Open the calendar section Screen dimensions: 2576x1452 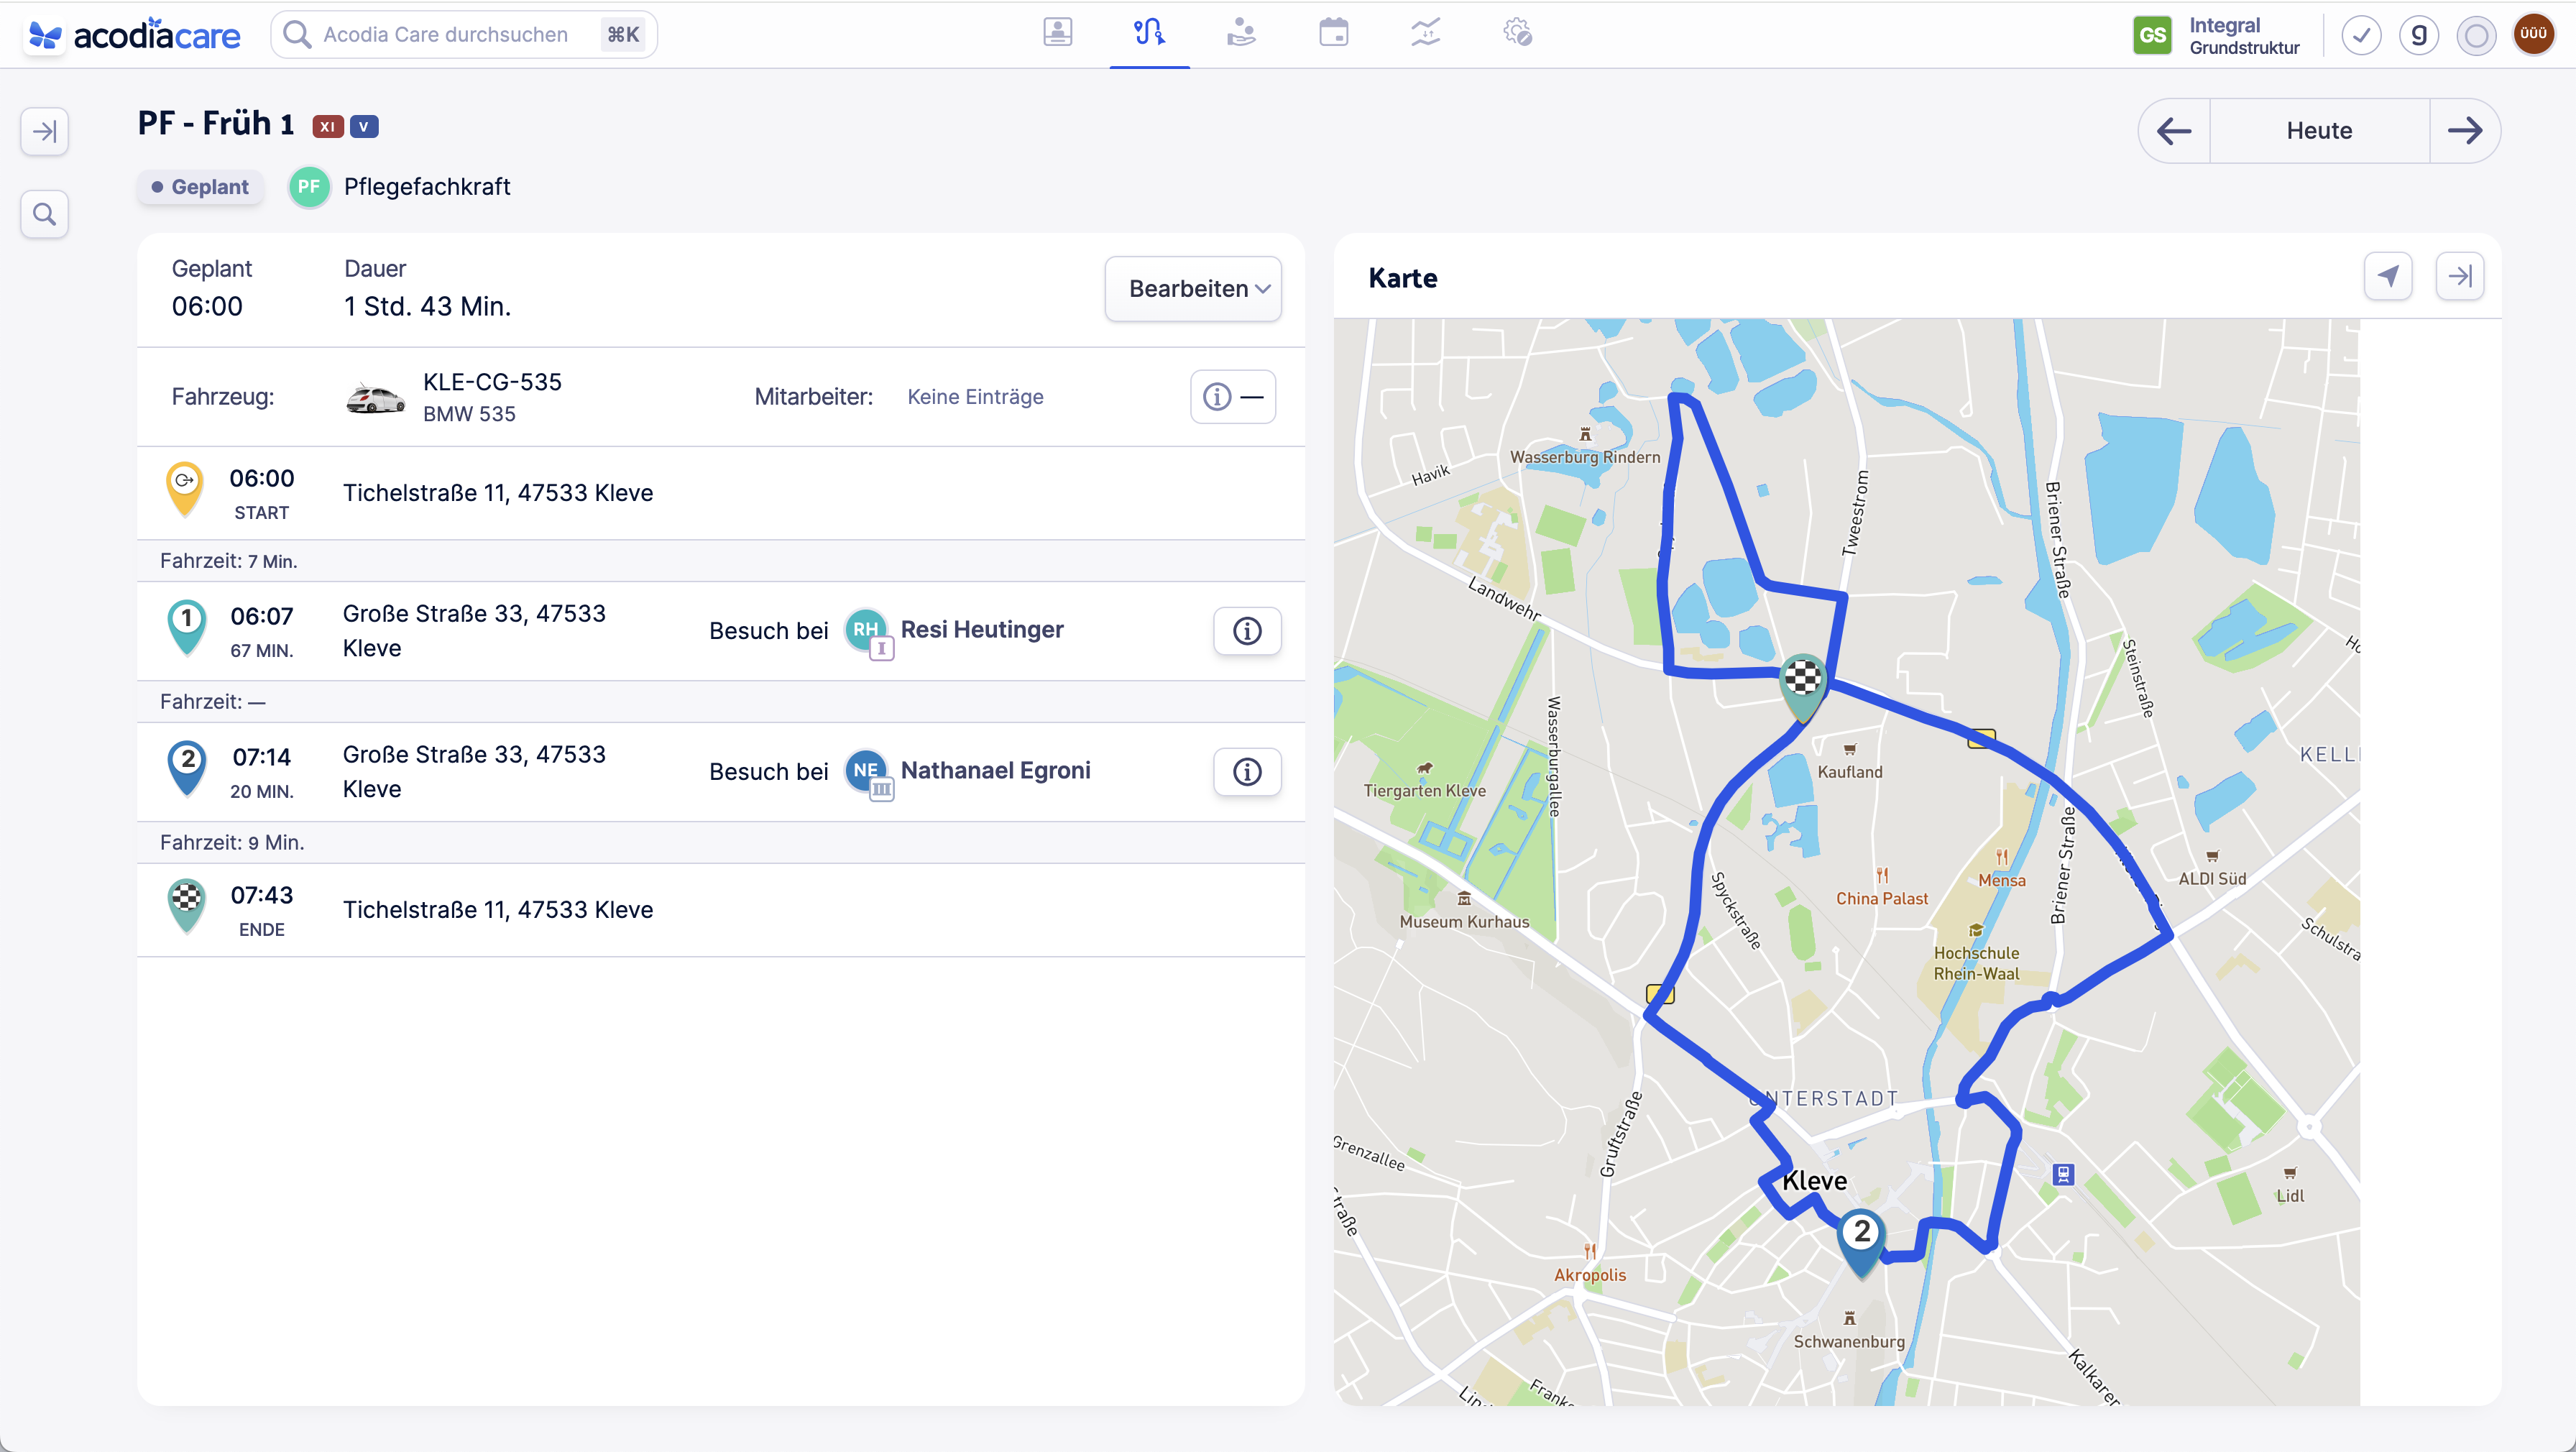click(x=1333, y=33)
